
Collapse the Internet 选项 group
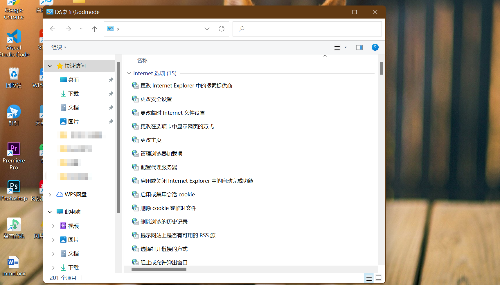click(129, 73)
